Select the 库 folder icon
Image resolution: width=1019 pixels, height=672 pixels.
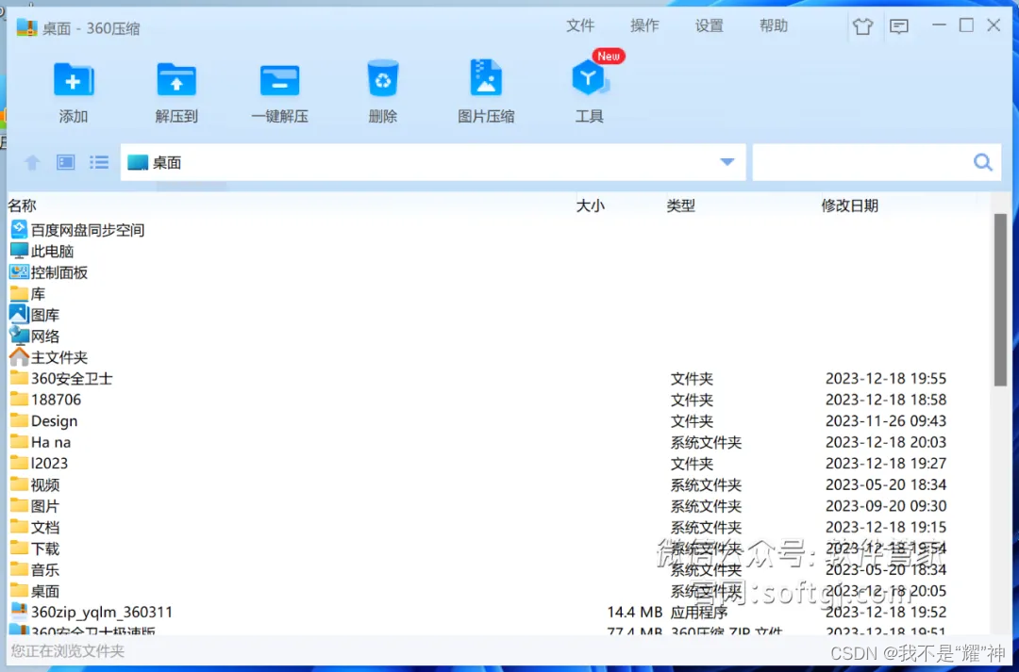coord(20,293)
